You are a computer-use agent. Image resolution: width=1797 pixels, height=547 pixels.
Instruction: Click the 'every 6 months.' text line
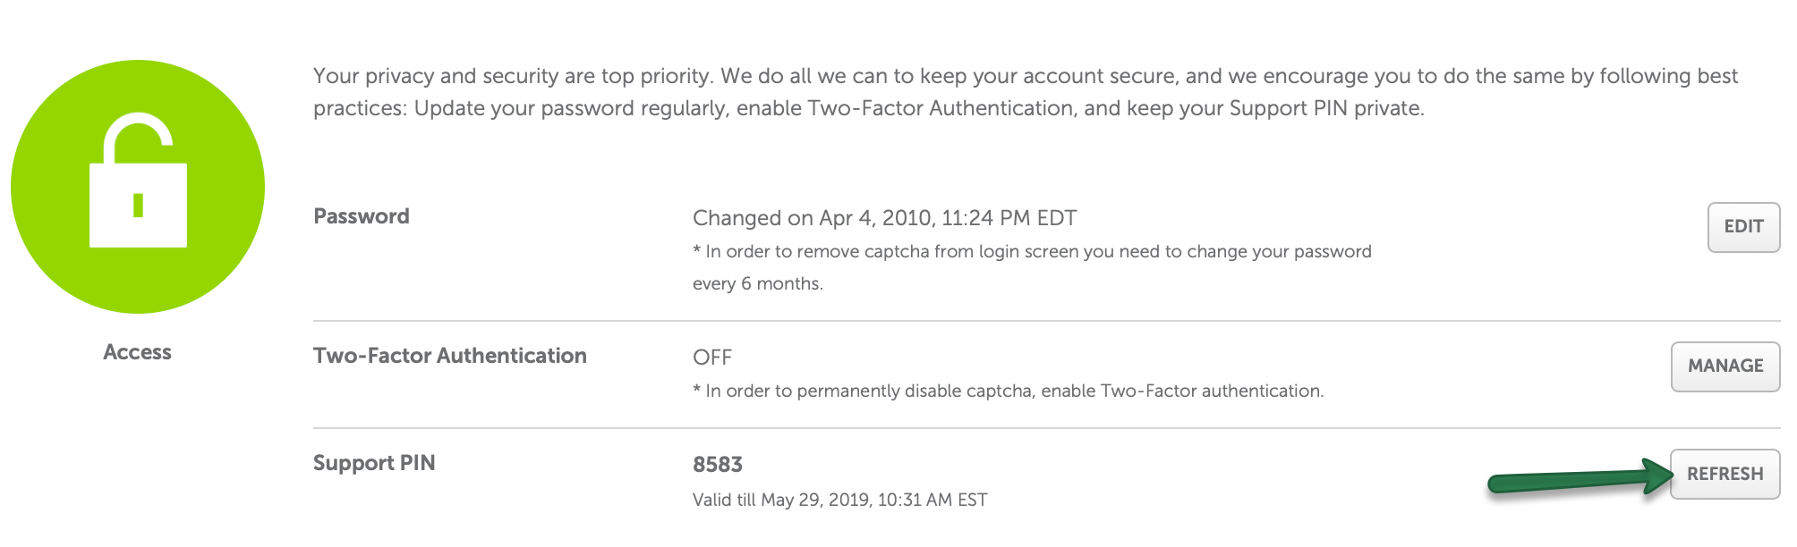[758, 283]
